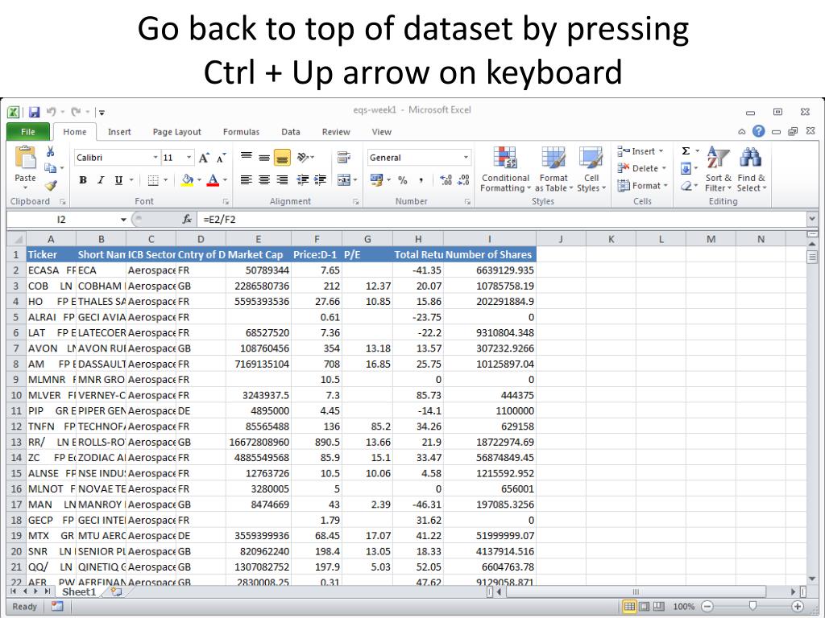Apply Comma Style number format
This screenshot has height=618, width=825.
421,180
